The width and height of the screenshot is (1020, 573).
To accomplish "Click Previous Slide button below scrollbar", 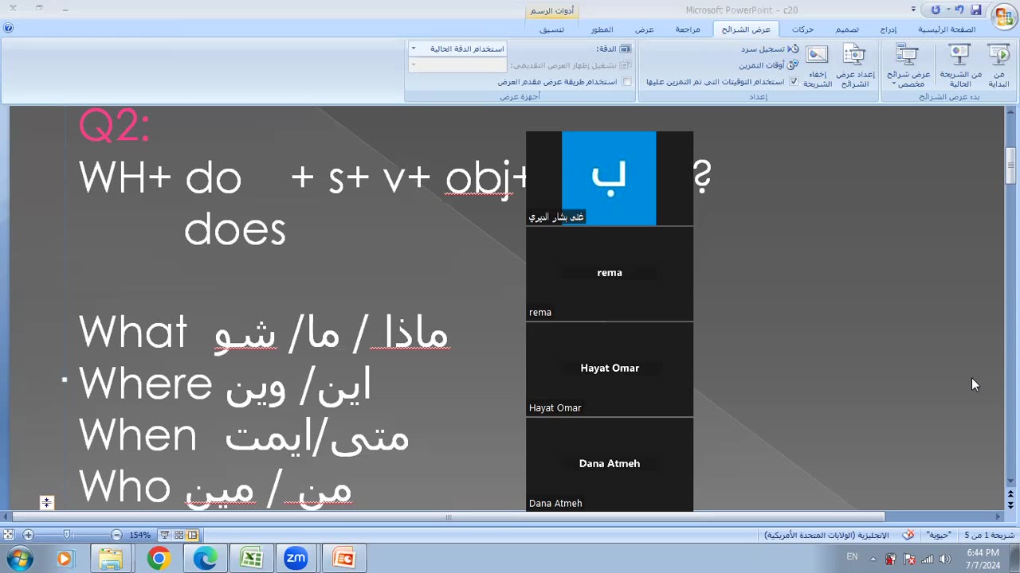I will 1010,494.
